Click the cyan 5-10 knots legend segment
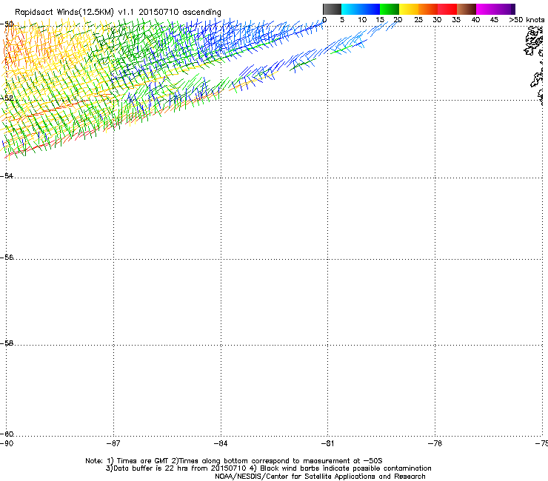Screen dimensions: 548x481 (351, 9)
